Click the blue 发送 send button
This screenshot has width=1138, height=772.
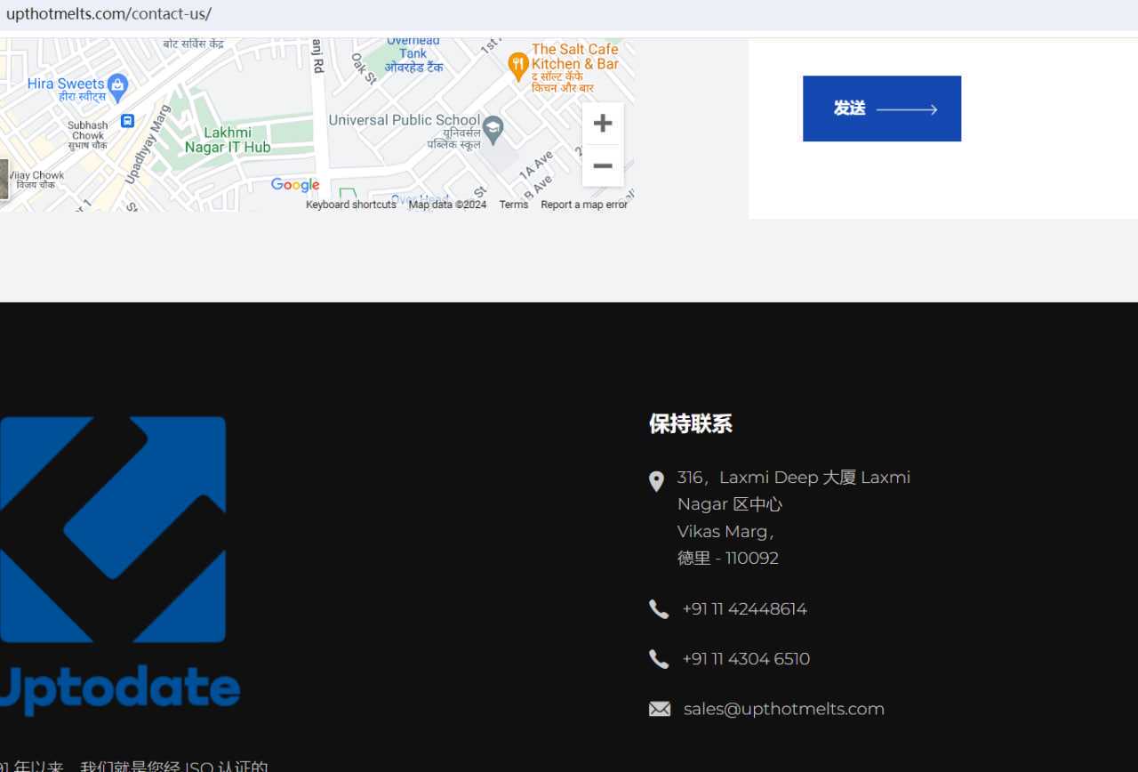pyautogui.click(x=882, y=109)
